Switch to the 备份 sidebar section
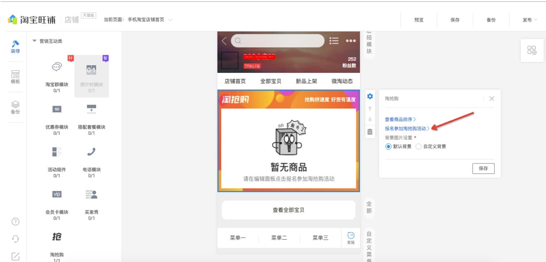This screenshot has height=262, width=546. (15, 104)
